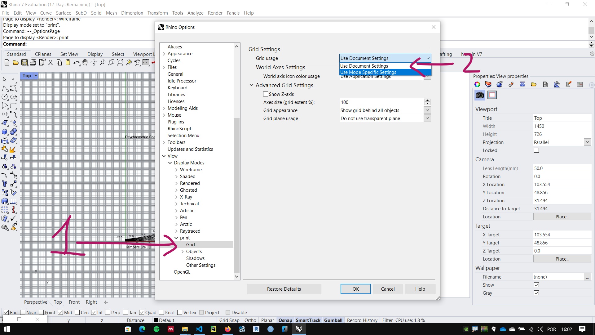Open the Layers panel tab icon
This screenshot has height=335, width=595.
[x=488, y=84]
